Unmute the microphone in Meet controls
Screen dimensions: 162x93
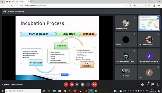[66, 85]
